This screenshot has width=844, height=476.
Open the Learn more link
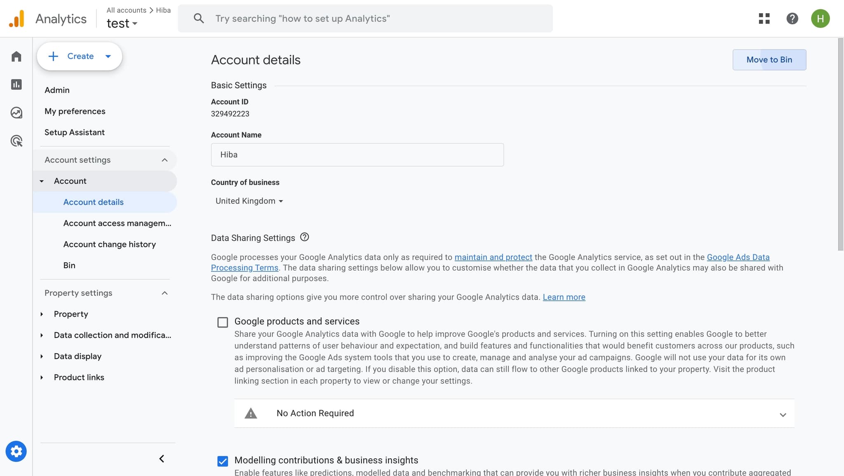(564, 297)
